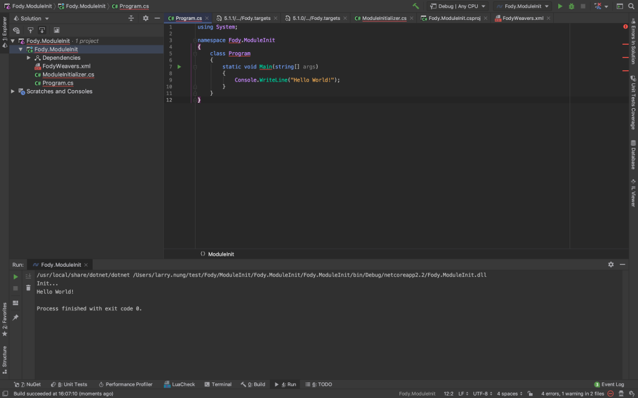Collapse all nodes in Solution Explorer
Image resolution: width=638 pixels, height=398 pixels.
coord(131,18)
